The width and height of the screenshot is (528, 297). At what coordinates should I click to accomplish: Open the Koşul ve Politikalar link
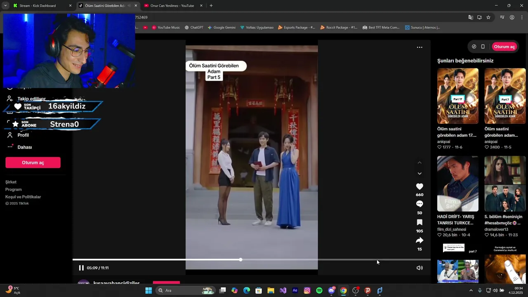(23, 197)
